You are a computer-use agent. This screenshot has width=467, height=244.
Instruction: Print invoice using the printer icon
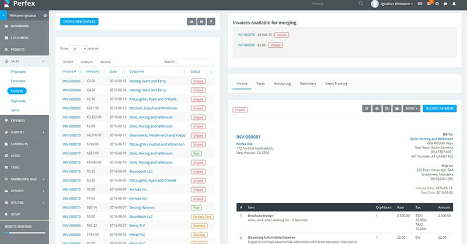click(377, 108)
